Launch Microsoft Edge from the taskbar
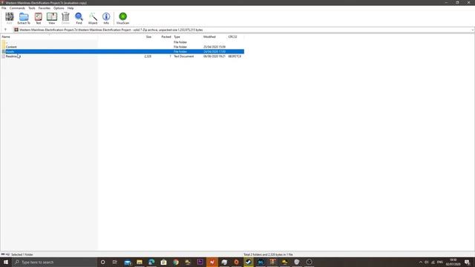The width and height of the screenshot is (475, 267). pyautogui.click(x=151, y=262)
